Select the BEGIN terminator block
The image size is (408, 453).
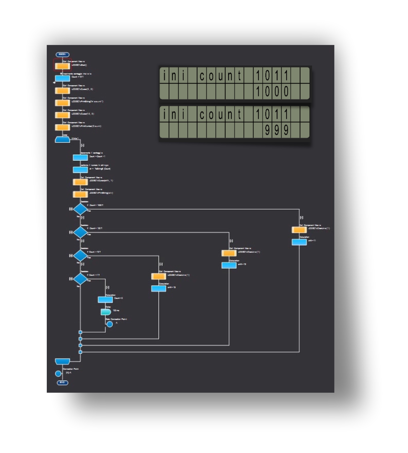click(63, 54)
